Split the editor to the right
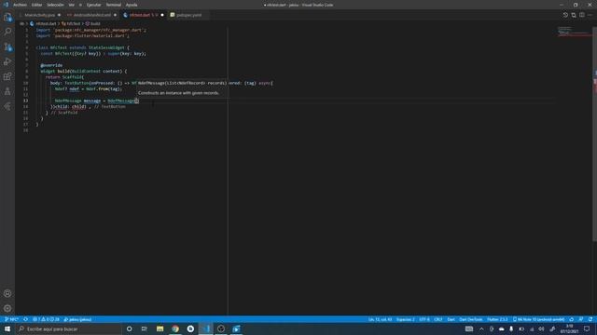Image resolution: width=597 pixels, height=335 pixels. tap(582, 15)
